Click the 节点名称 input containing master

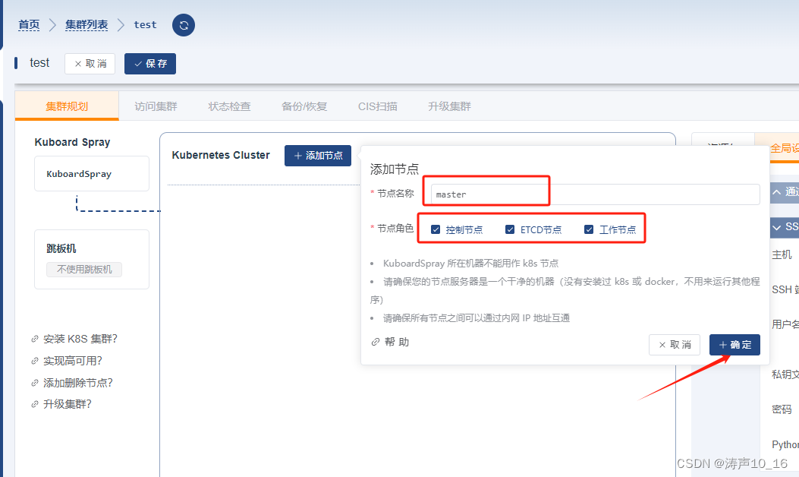[x=595, y=194]
